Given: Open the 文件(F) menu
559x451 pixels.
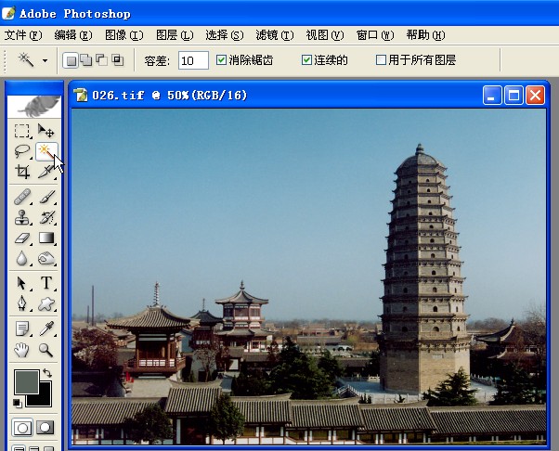Looking at the screenshot, I should pyautogui.click(x=23, y=35).
